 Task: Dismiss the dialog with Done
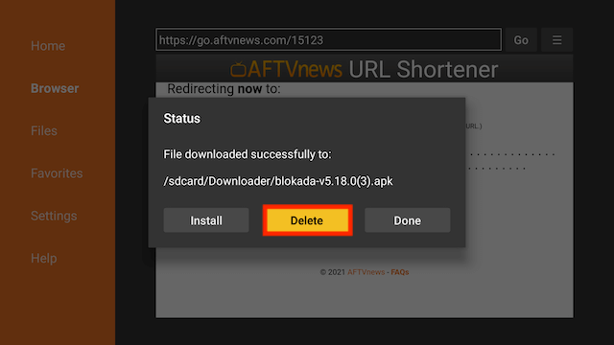pos(407,220)
